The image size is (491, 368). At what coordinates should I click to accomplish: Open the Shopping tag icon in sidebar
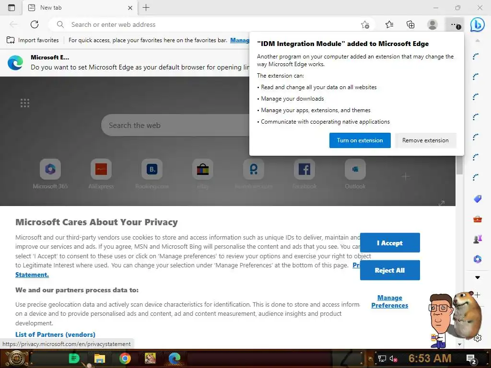(x=477, y=199)
